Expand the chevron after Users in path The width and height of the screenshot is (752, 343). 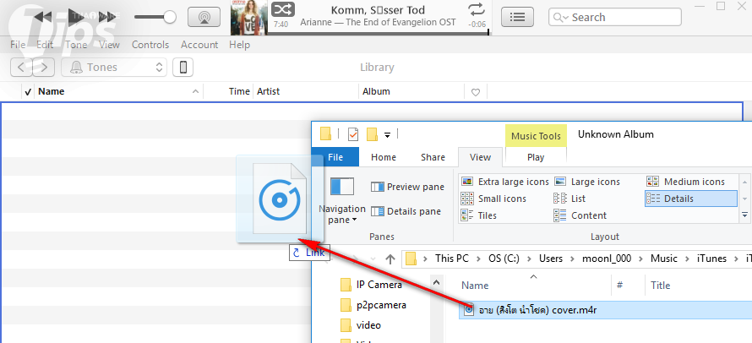572,259
